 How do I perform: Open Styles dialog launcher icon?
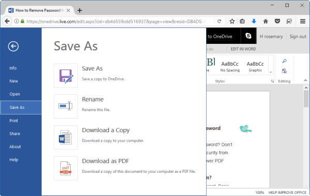272,81
